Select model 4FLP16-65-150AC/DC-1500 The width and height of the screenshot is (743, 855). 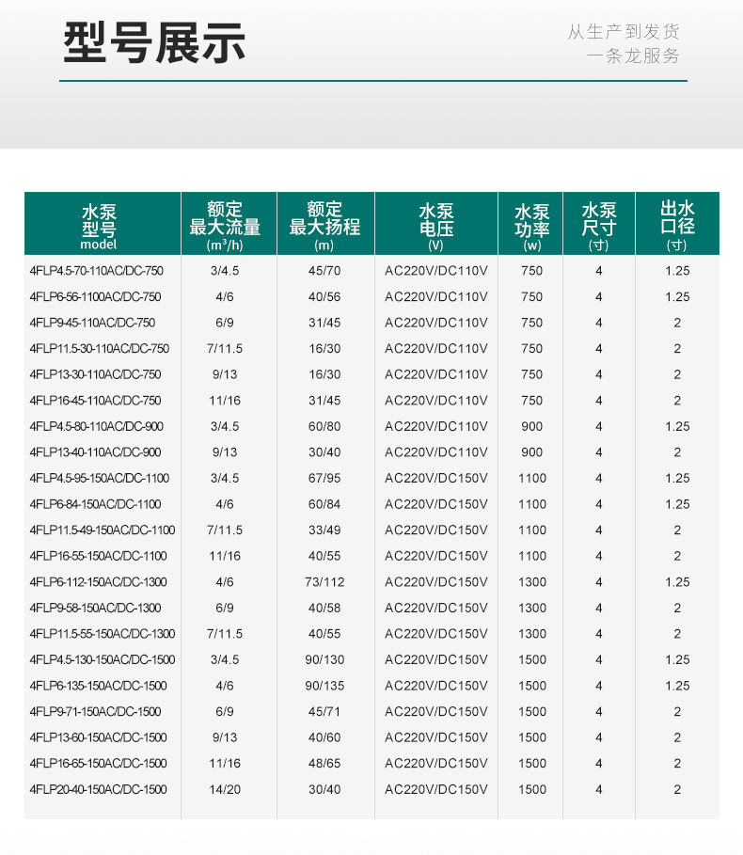coord(98,763)
